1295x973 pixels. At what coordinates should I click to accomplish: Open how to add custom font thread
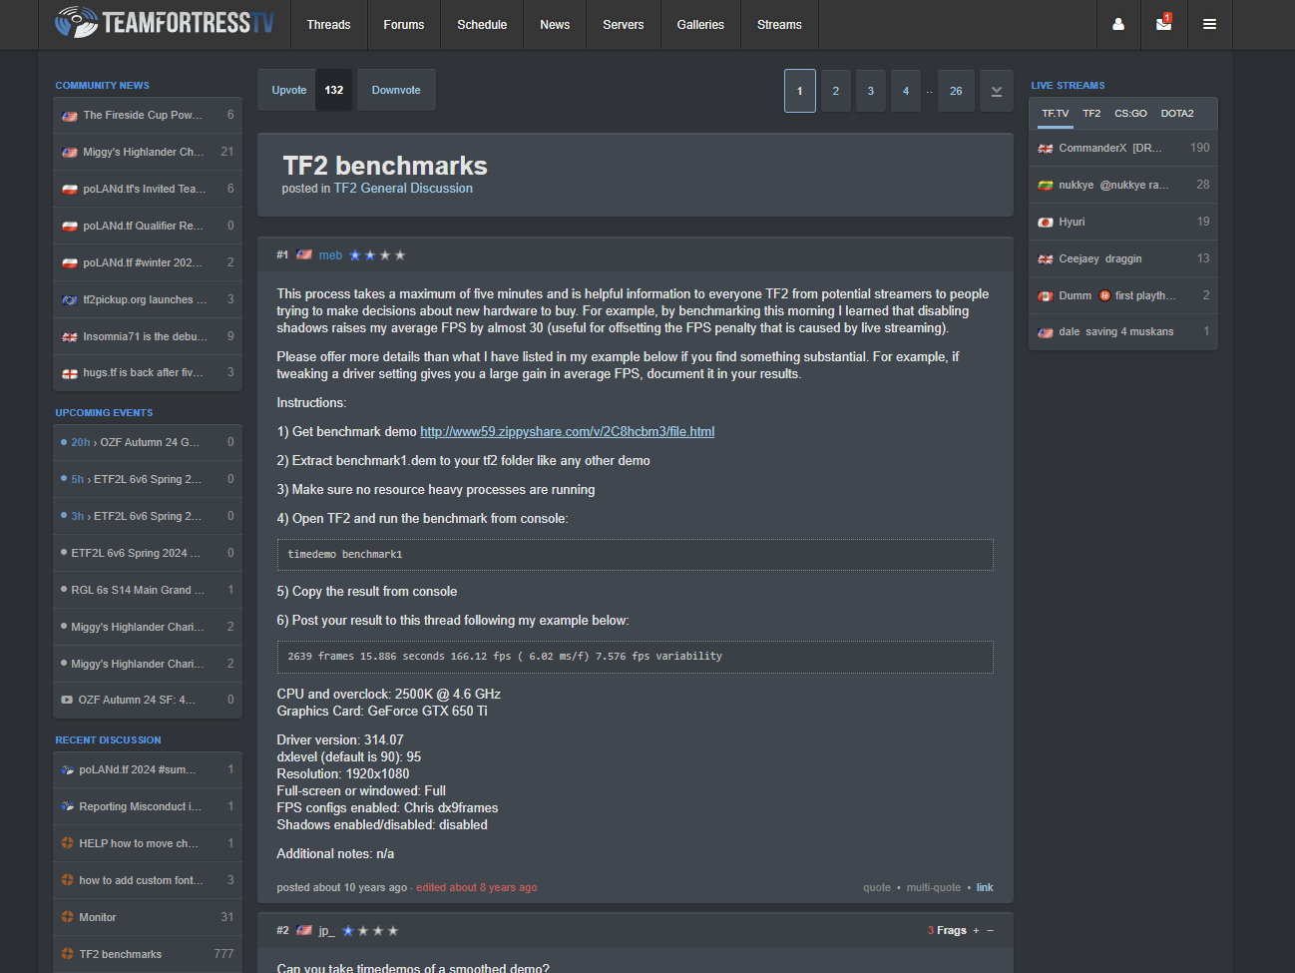[148, 880]
